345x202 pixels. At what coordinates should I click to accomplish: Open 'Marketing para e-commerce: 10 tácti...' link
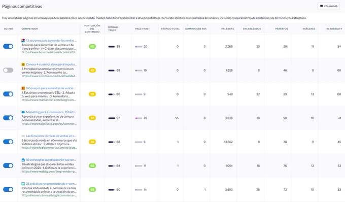click(51, 112)
